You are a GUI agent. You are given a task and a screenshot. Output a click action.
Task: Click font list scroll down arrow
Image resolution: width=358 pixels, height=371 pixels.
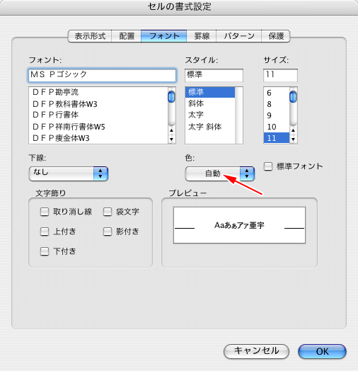pyautogui.click(x=171, y=139)
